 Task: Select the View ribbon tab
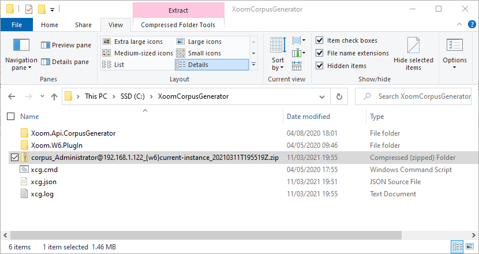(x=115, y=25)
